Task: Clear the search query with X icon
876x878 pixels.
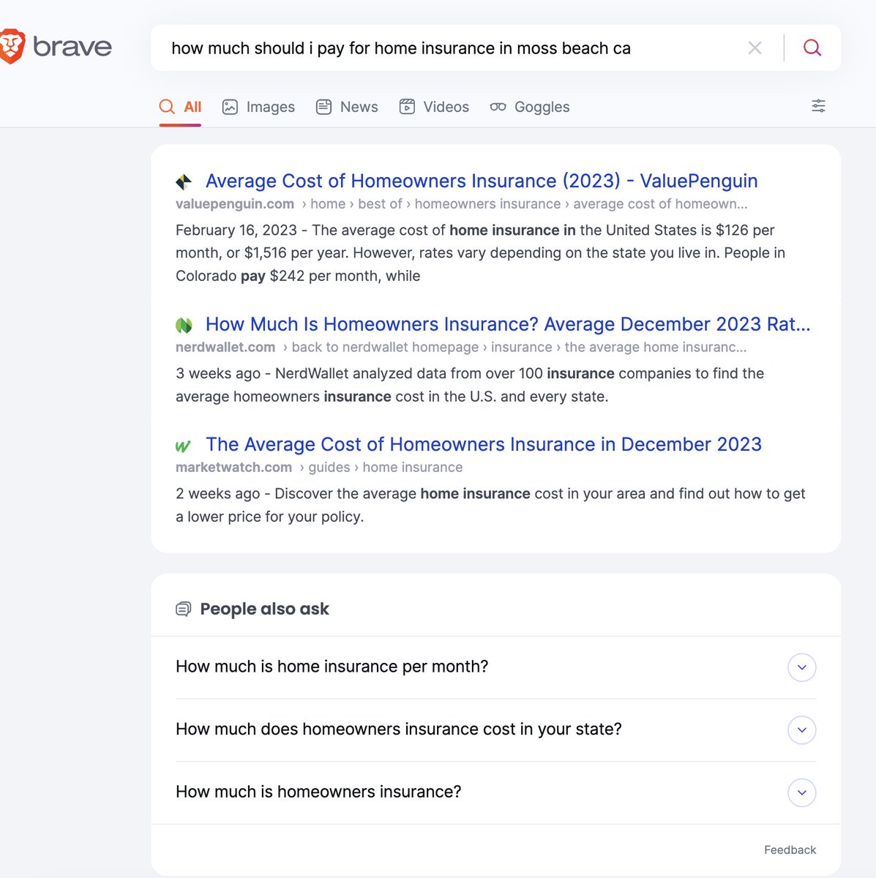Action: (x=755, y=48)
